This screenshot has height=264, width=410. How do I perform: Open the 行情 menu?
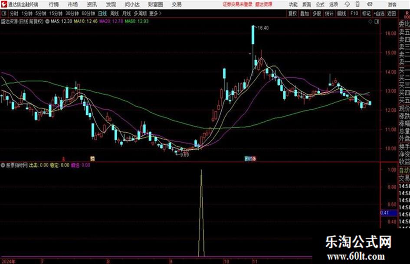tap(54, 4)
